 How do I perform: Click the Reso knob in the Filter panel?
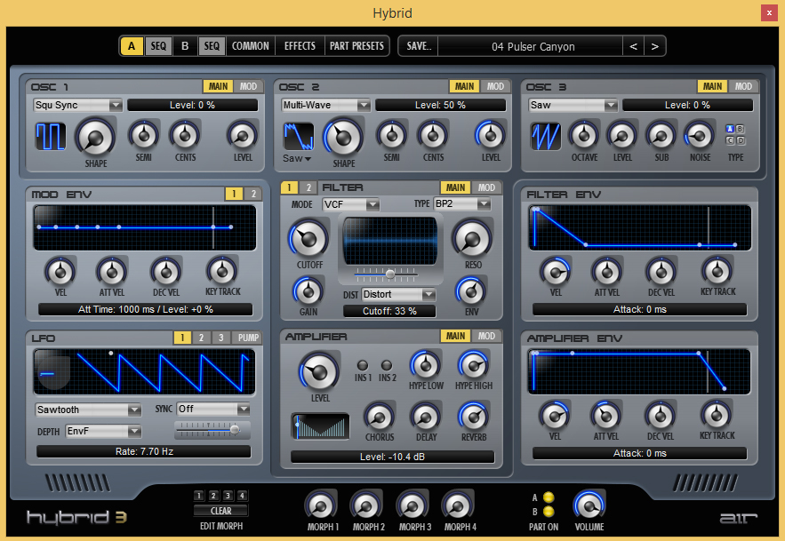472,239
